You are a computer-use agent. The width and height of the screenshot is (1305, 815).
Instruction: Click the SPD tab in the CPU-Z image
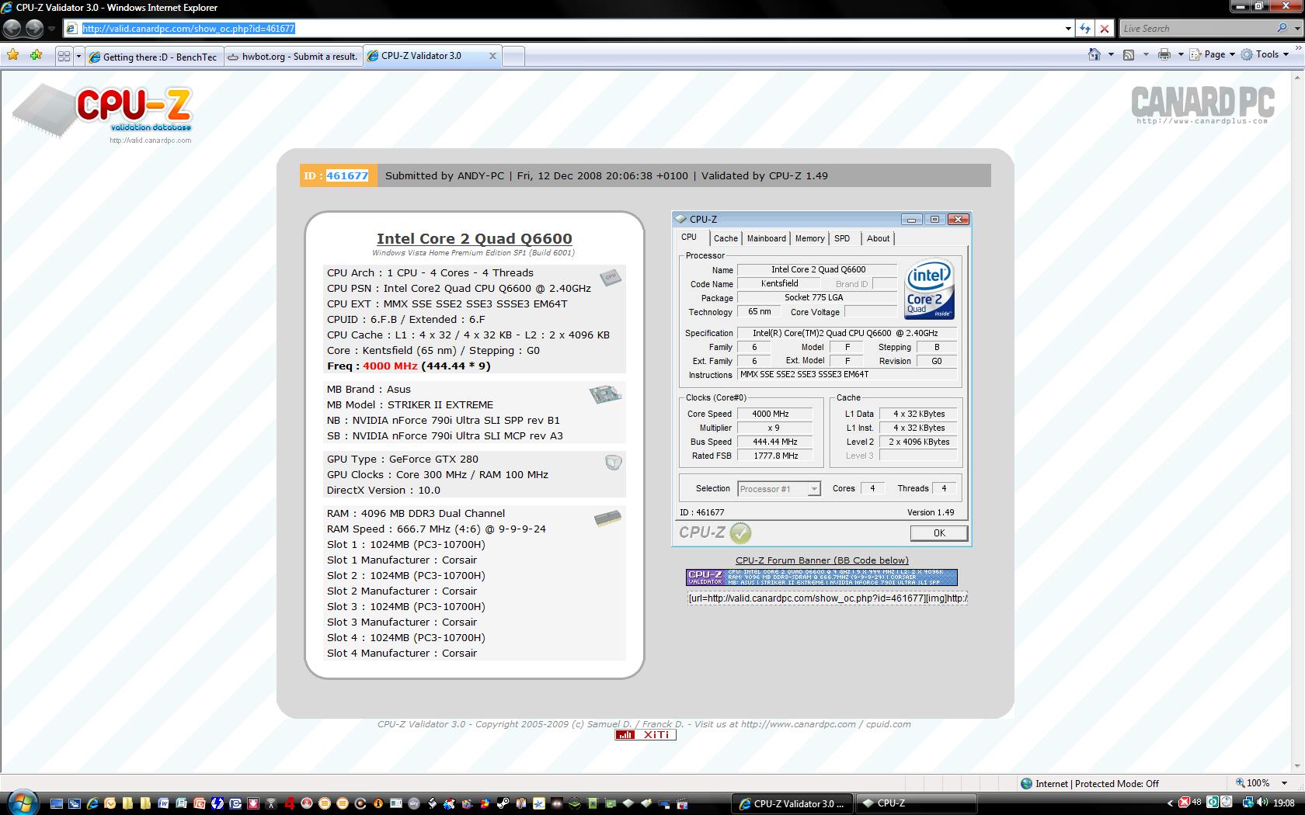(842, 238)
